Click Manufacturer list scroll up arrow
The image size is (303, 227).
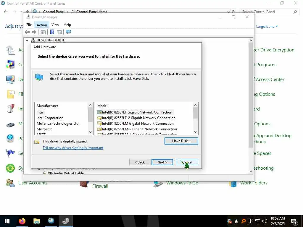[x=90, y=105]
